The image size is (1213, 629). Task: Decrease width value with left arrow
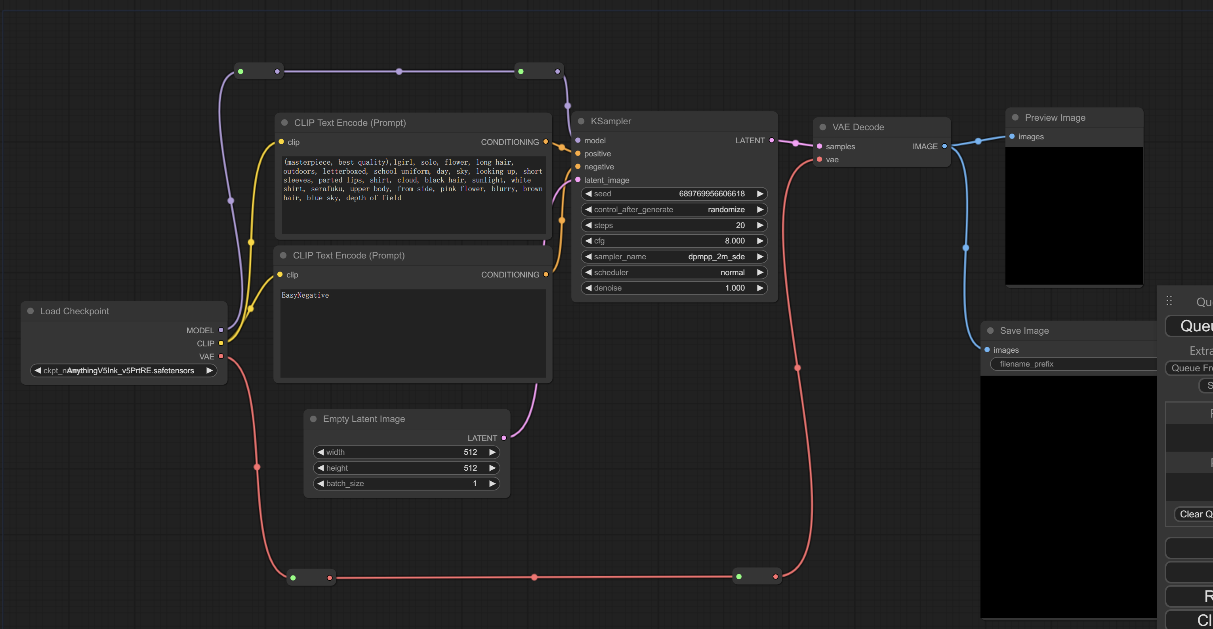pos(320,452)
